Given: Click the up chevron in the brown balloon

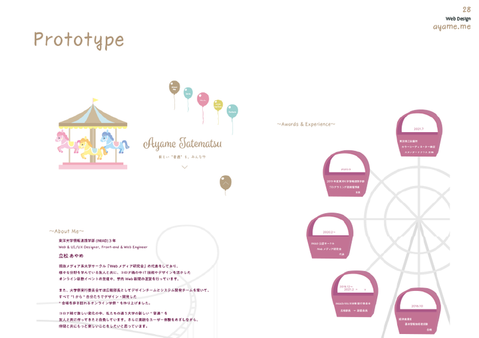Looking at the screenshot, I should (x=226, y=183).
